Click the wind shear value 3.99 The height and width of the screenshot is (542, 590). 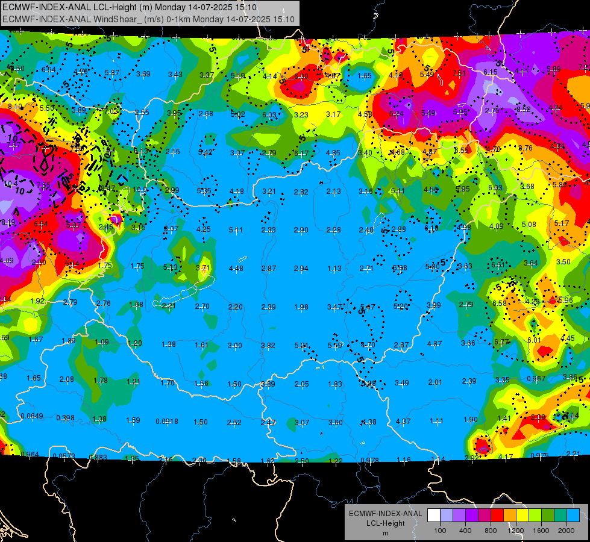pyautogui.click(x=433, y=305)
